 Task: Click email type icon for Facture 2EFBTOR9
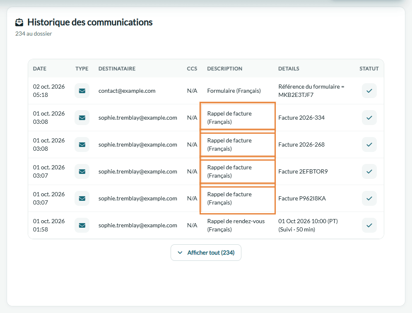pos(82,171)
